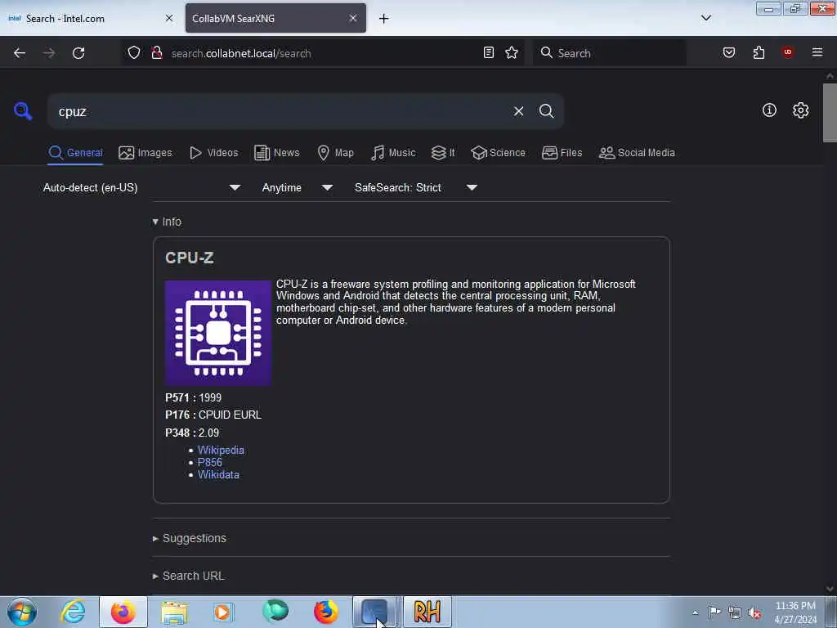This screenshot has height=628, width=837.
Task: Click the Firefox toolbar Search box
Action: (x=609, y=53)
